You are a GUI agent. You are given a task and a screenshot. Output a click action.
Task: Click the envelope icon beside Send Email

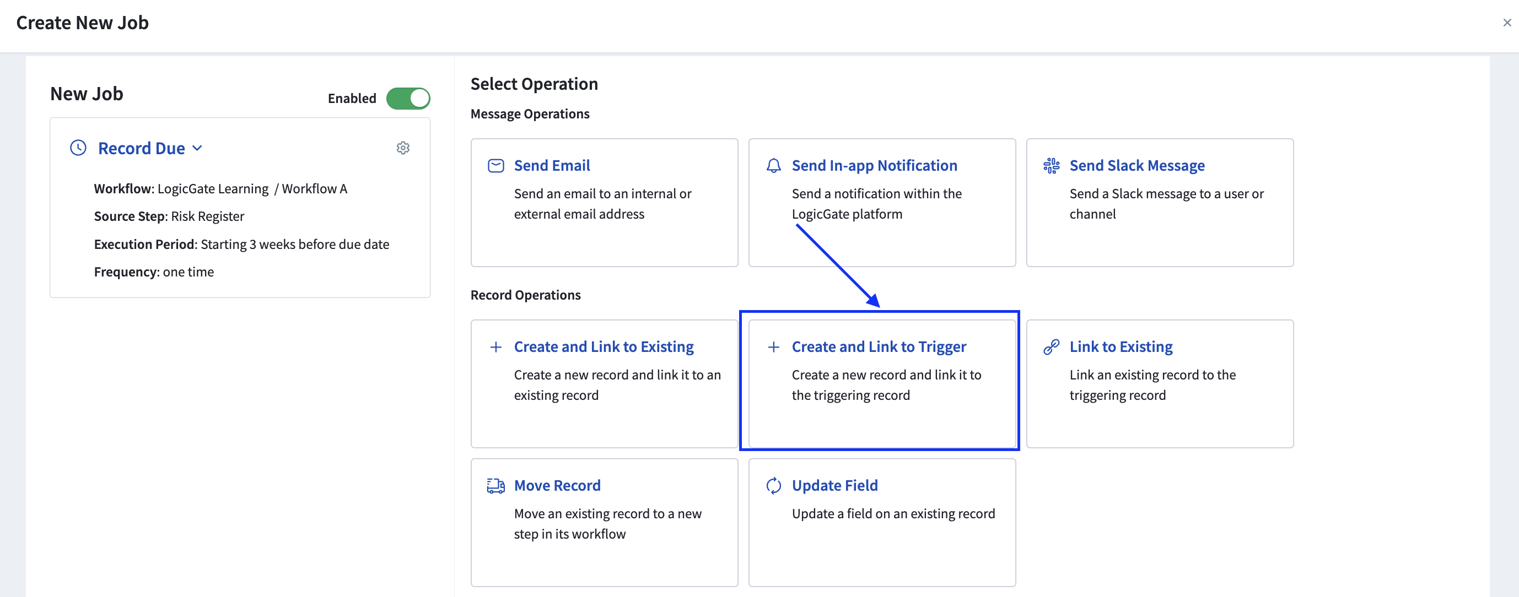click(x=496, y=166)
